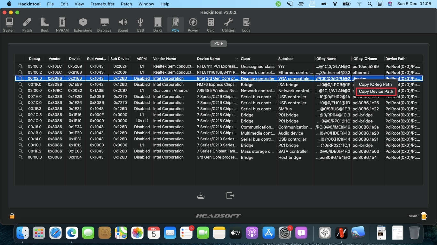Click magnifier icon for the 02:00.0 row
437x245 pixels.
(x=20, y=91)
